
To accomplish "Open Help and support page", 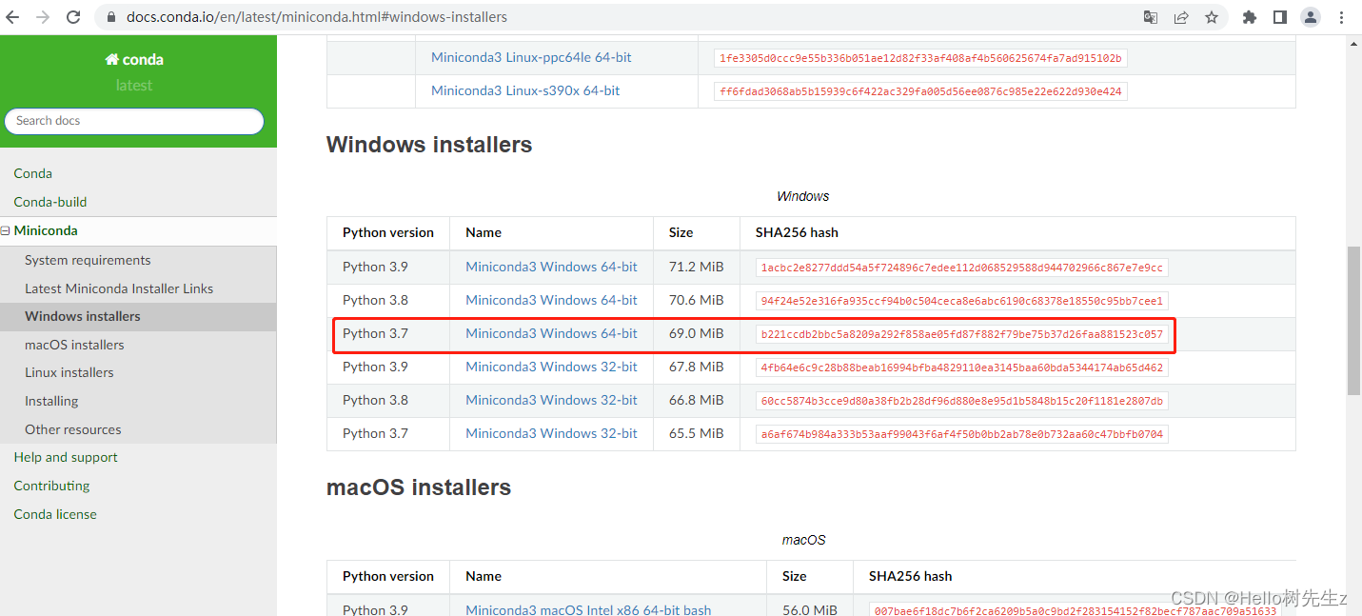I will [x=66, y=457].
